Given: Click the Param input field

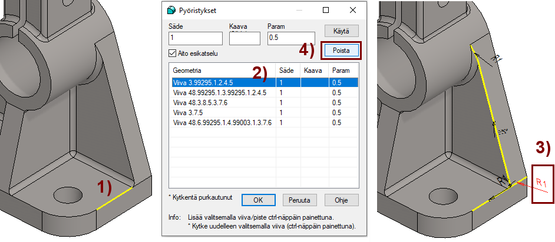Looking at the screenshot, I should click(x=290, y=38).
